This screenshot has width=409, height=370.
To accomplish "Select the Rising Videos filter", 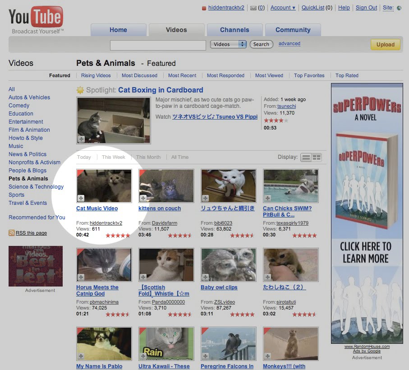I will (96, 75).
